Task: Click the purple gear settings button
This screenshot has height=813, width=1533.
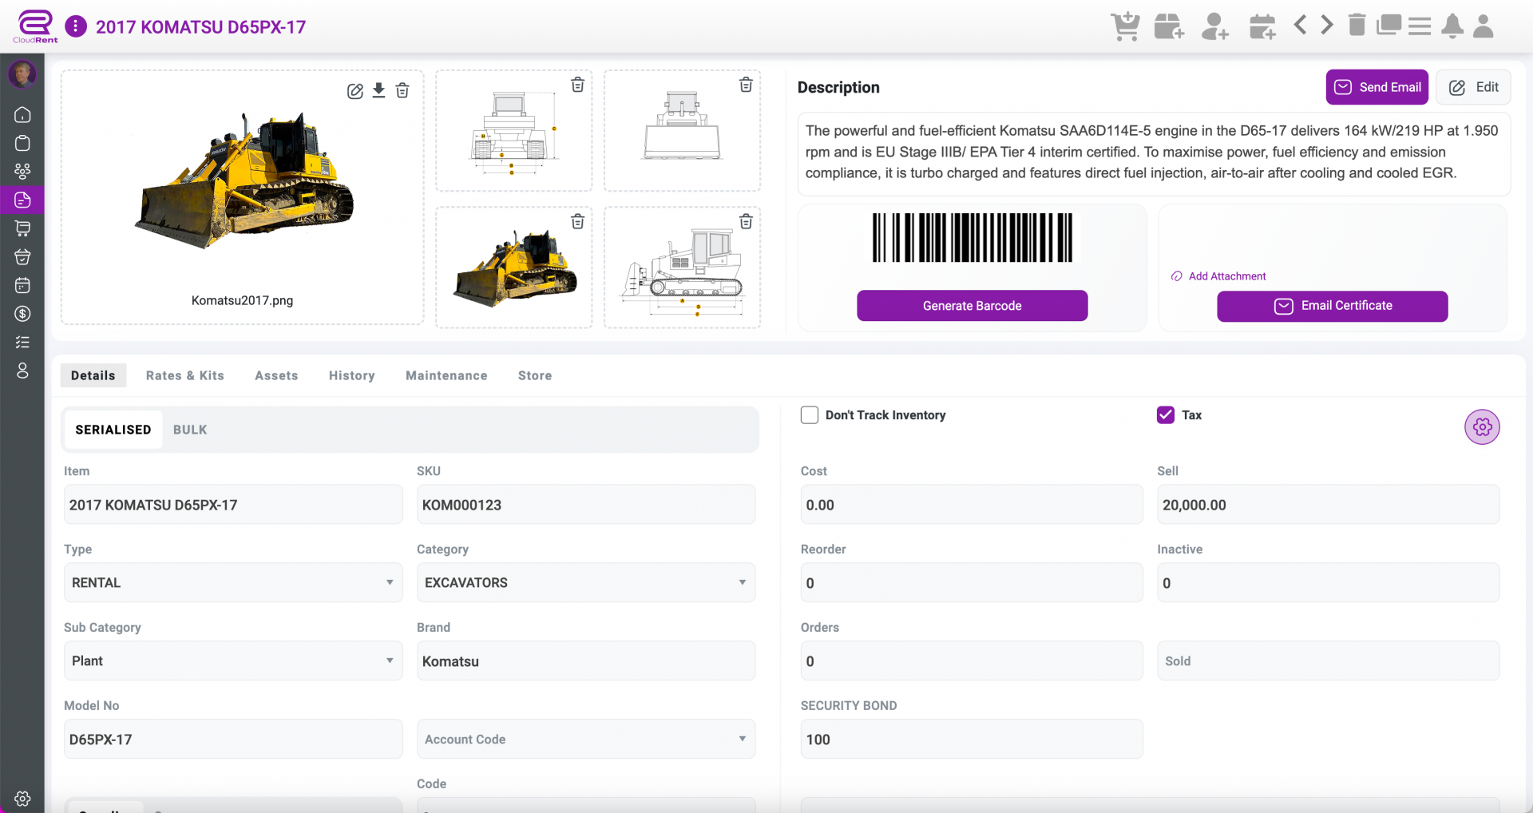Action: (x=1482, y=427)
